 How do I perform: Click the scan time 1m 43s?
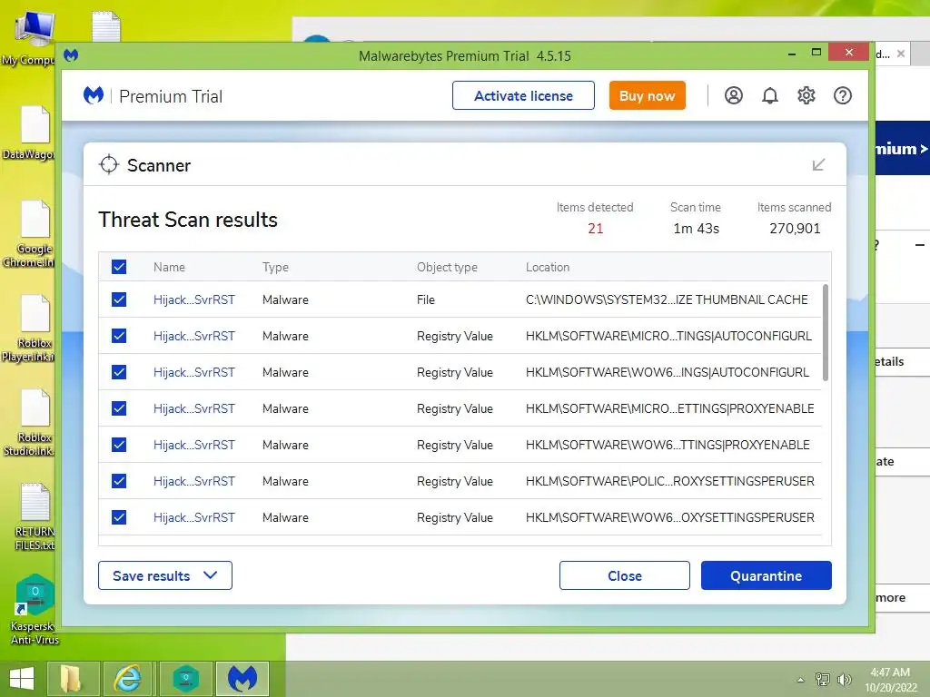(696, 229)
